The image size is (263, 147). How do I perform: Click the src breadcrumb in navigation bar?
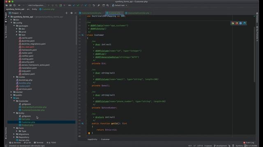coord(28,9)
